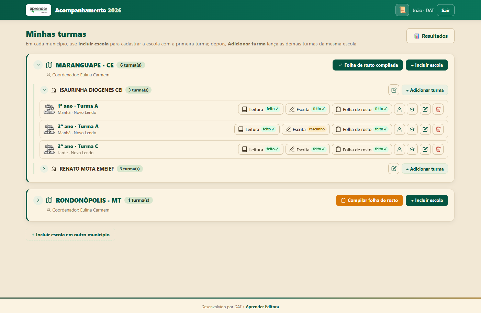The height and width of the screenshot is (313, 481).
Task: Open Leitura for 1º ano Turma A
Action: [261, 109]
